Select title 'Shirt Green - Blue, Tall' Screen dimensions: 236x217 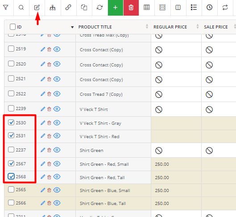(x=103, y=204)
